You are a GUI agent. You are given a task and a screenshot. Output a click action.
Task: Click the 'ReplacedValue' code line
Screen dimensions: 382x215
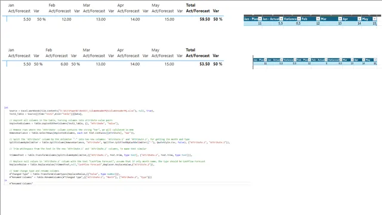tap(82, 165)
